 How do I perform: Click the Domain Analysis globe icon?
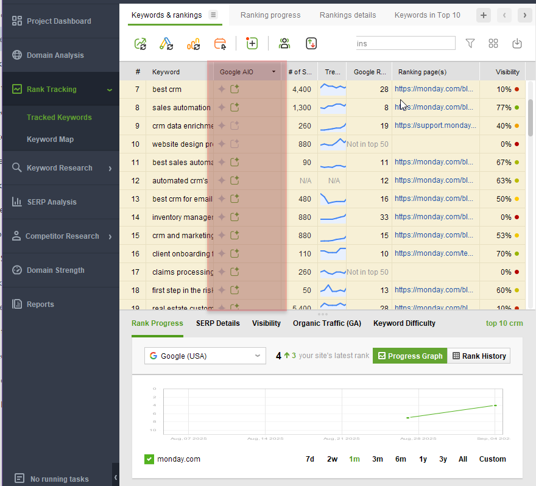(x=17, y=55)
